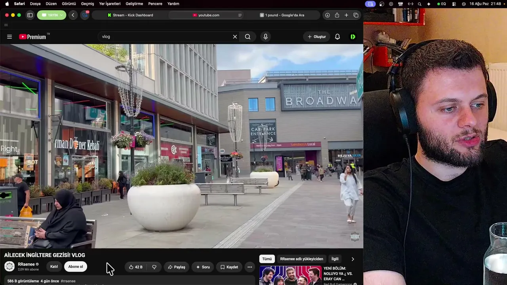Start voice search with microphone
Screen dimensions: 507x285
pos(265,36)
